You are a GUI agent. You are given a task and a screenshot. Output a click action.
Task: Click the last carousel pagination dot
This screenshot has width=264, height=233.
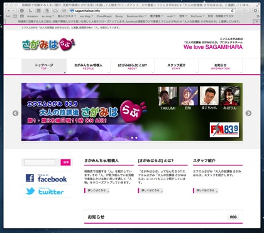point(136,138)
